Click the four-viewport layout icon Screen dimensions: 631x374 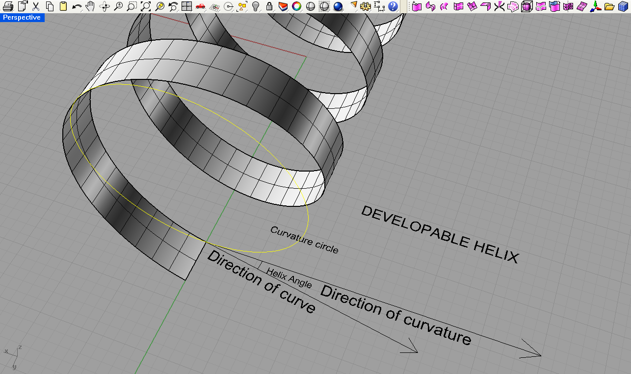pyautogui.click(x=187, y=6)
